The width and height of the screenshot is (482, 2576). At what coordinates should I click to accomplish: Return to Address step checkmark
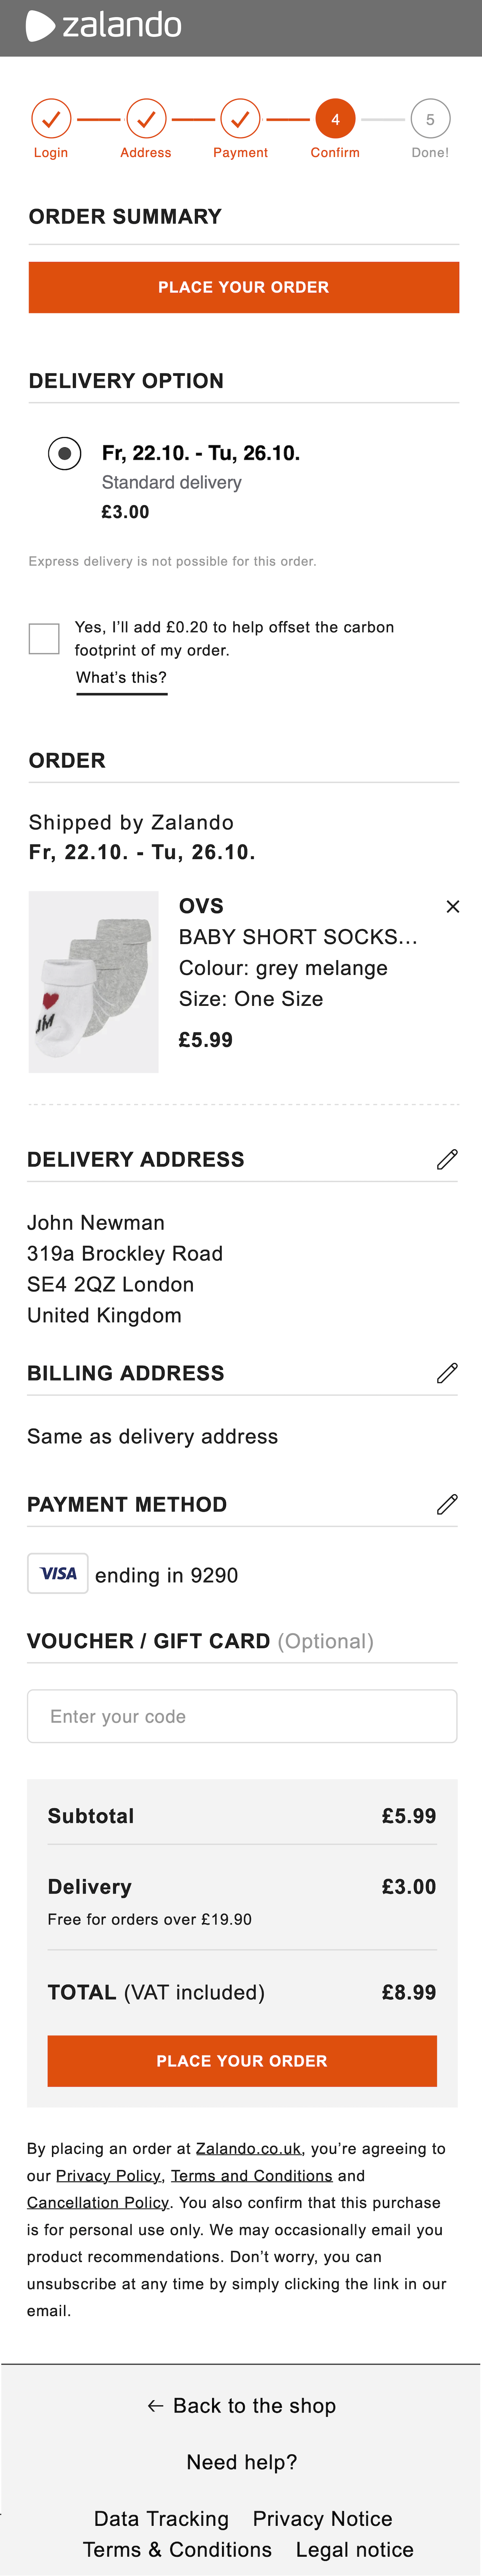[x=146, y=119]
